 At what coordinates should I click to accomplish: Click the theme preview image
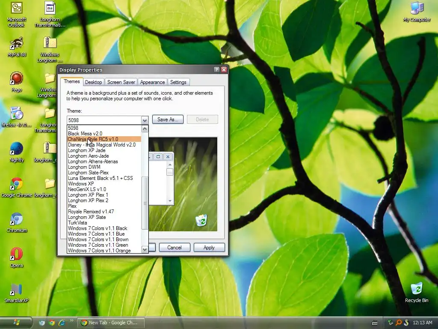pos(183,184)
